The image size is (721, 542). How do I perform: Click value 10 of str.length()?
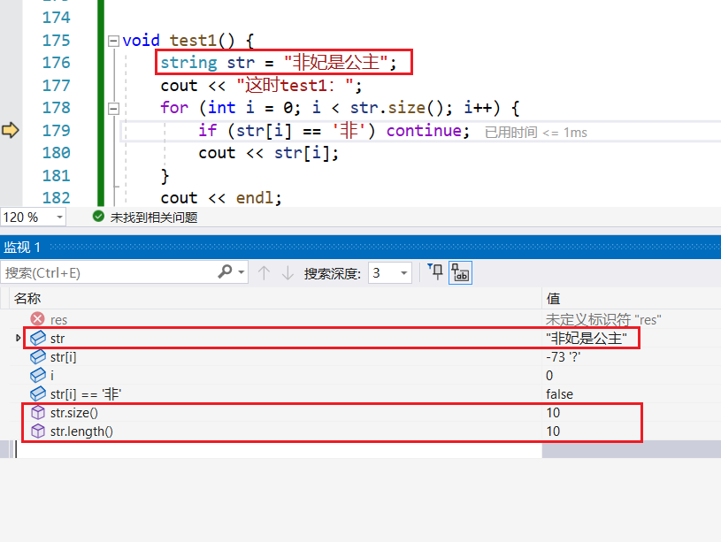(x=553, y=431)
